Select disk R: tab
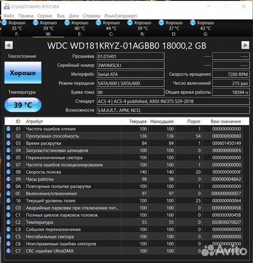Image resolution: width=253 pixels, height=263 pixels. coord(142,28)
